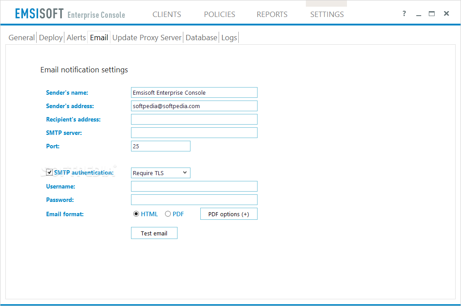
Task: Select the HTML email format radio
Action: 136,214
